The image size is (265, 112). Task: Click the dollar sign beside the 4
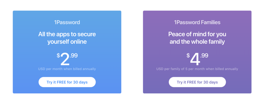tap(188, 55)
